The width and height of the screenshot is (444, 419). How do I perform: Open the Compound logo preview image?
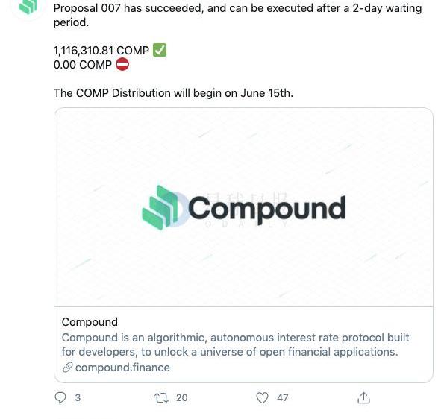tap(243, 207)
